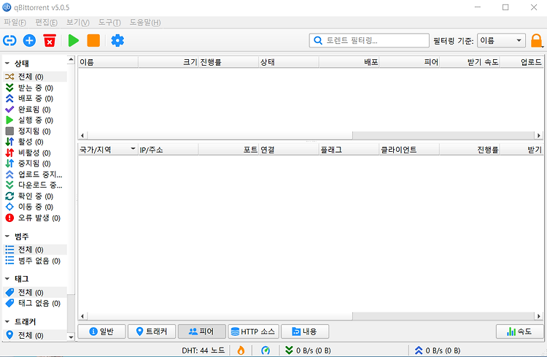Click the upload speed 0 B/s indicator
547x357 pixels.
pyautogui.click(x=438, y=350)
